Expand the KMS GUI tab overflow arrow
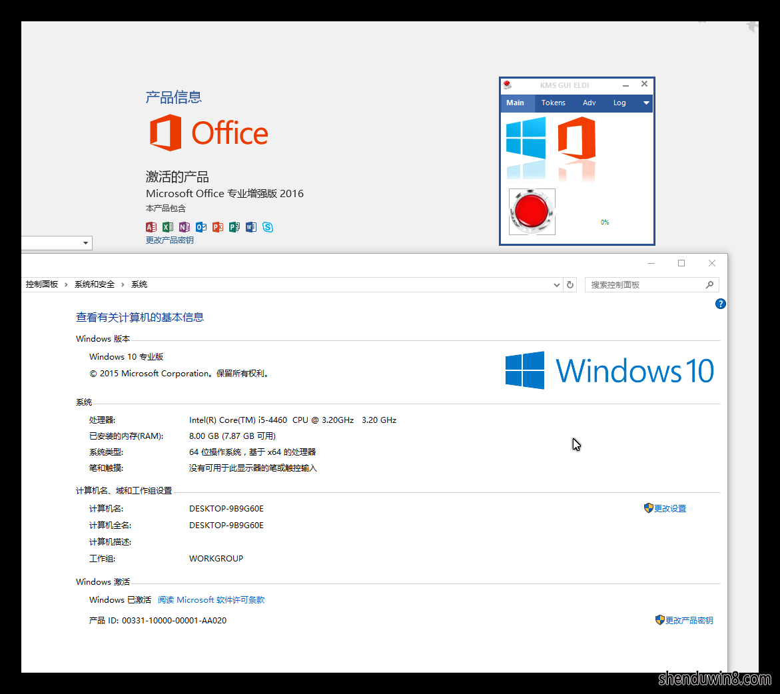Viewport: 780px width, 694px height. pos(646,103)
